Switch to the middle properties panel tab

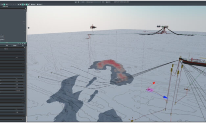point(15,46)
